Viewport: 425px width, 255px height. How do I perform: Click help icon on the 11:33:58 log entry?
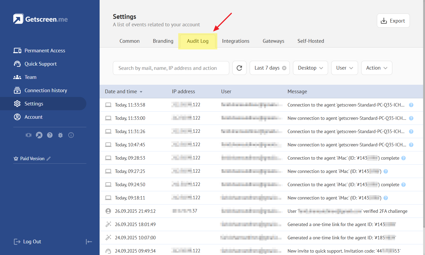411,105
